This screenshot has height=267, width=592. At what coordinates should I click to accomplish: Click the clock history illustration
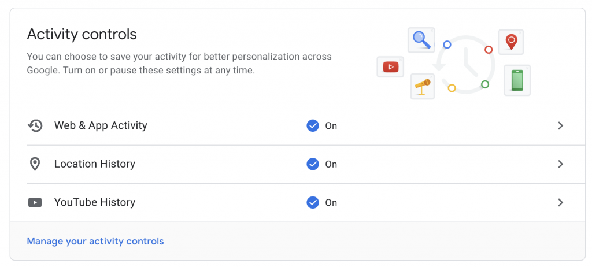pyautogui.click(x=465, y=64)
